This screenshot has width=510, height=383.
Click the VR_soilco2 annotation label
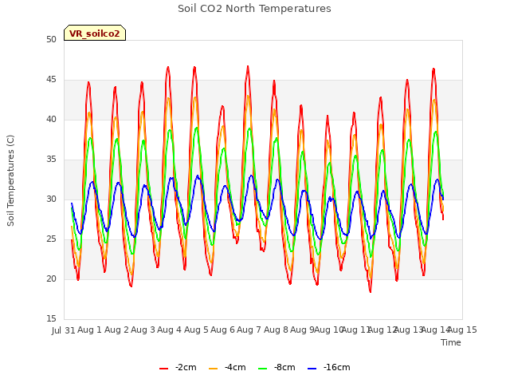click(95, 33)
